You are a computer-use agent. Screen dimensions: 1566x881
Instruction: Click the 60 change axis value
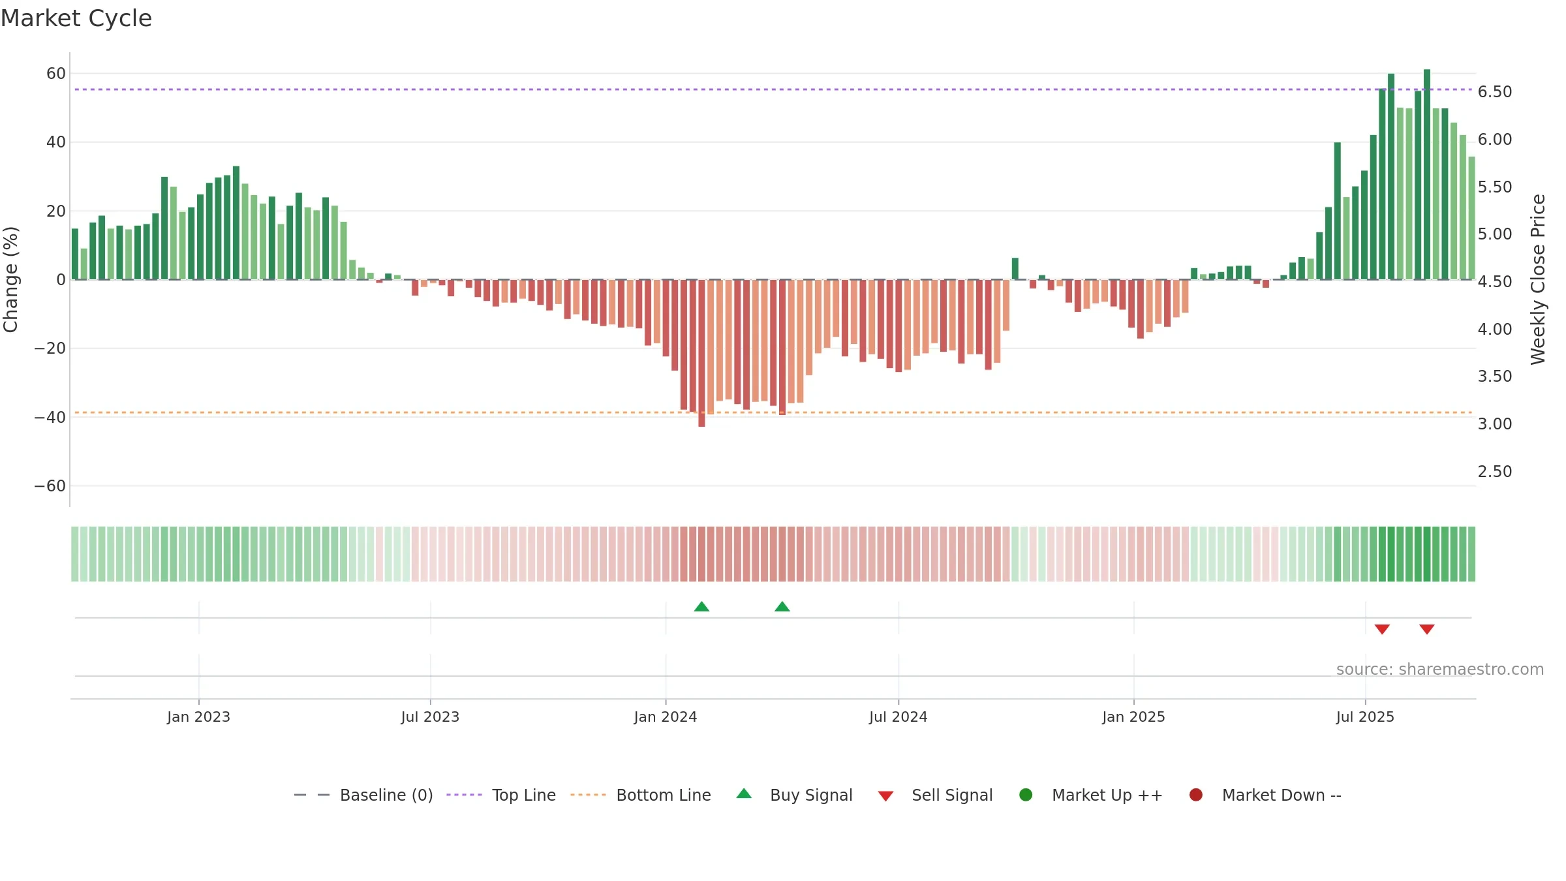(x=56, y=74)
